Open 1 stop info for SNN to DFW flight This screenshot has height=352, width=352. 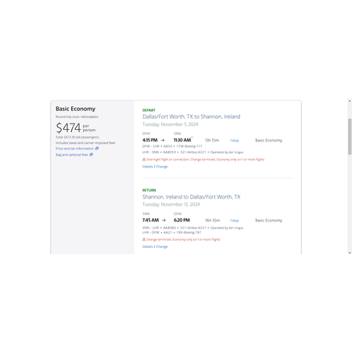click(234, 221)
